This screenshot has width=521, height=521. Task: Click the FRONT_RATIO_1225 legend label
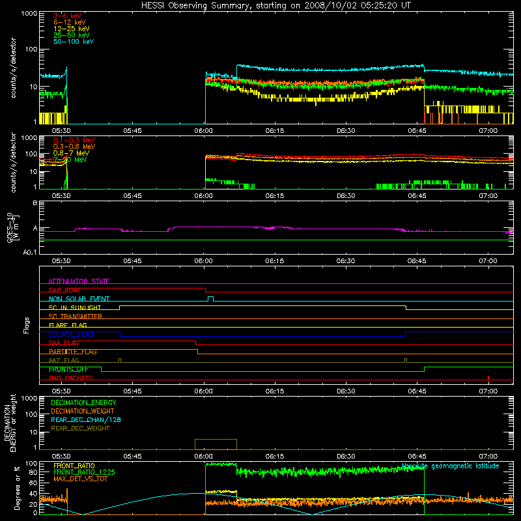(x=85, y=472)
